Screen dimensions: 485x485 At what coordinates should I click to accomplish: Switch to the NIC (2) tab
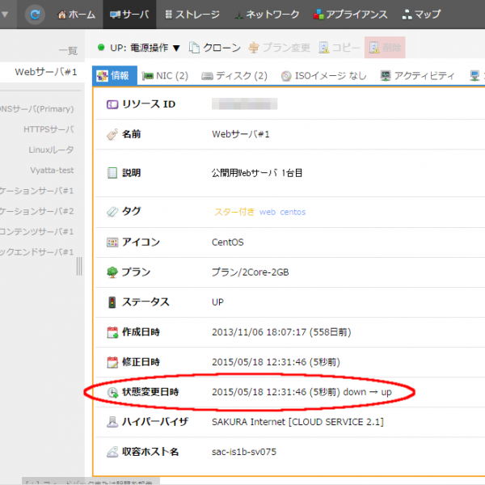click(x=165, y=76)
